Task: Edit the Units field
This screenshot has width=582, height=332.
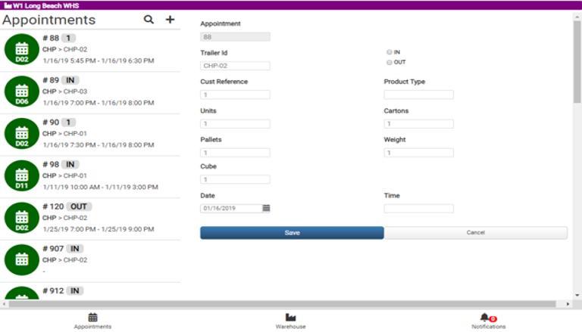Action: point(236,123)
